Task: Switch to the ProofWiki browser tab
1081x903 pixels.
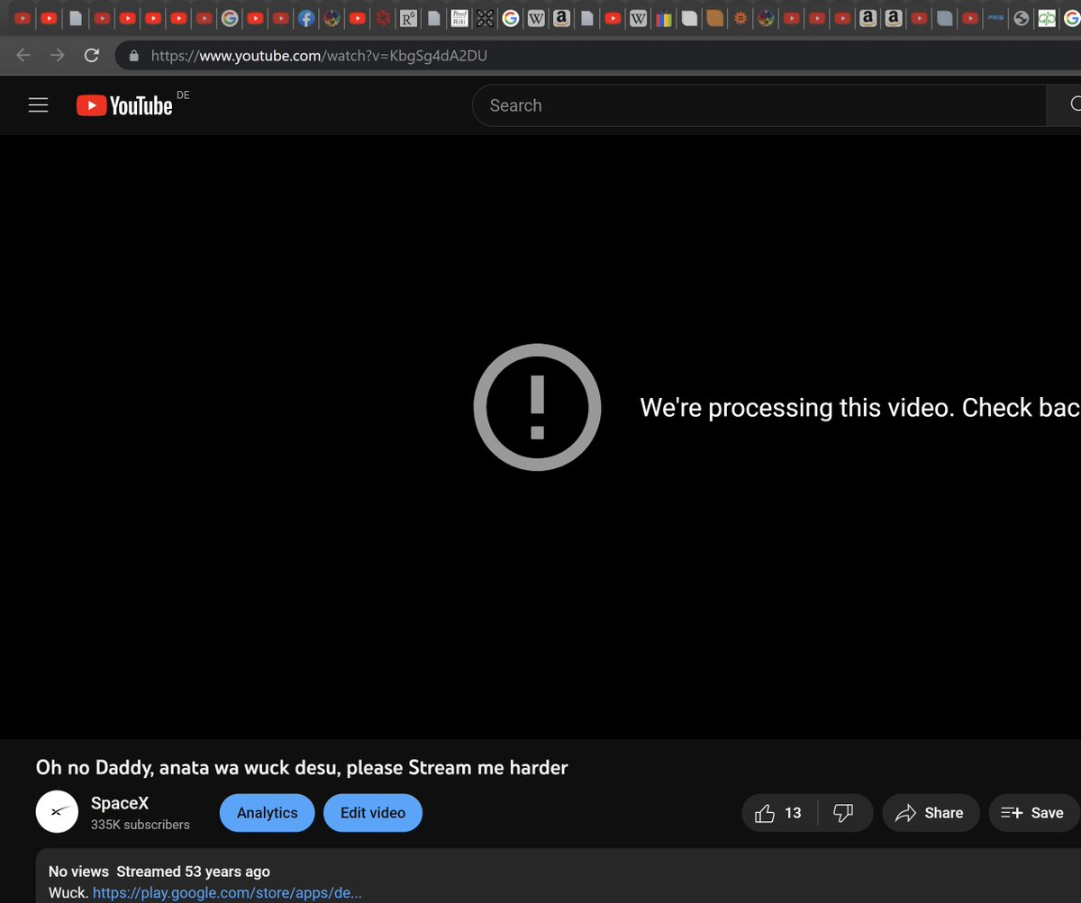Action: pyautogui.click(x=459, y=17)
